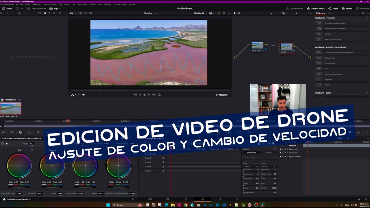Toggle the Nodos panel
This screenshot has height=208, width=370.
click(333, 9)
